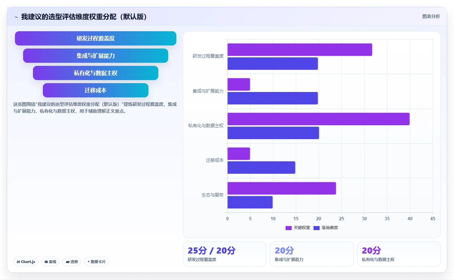Click the 数据卡片 tag chip

(97, 262)
